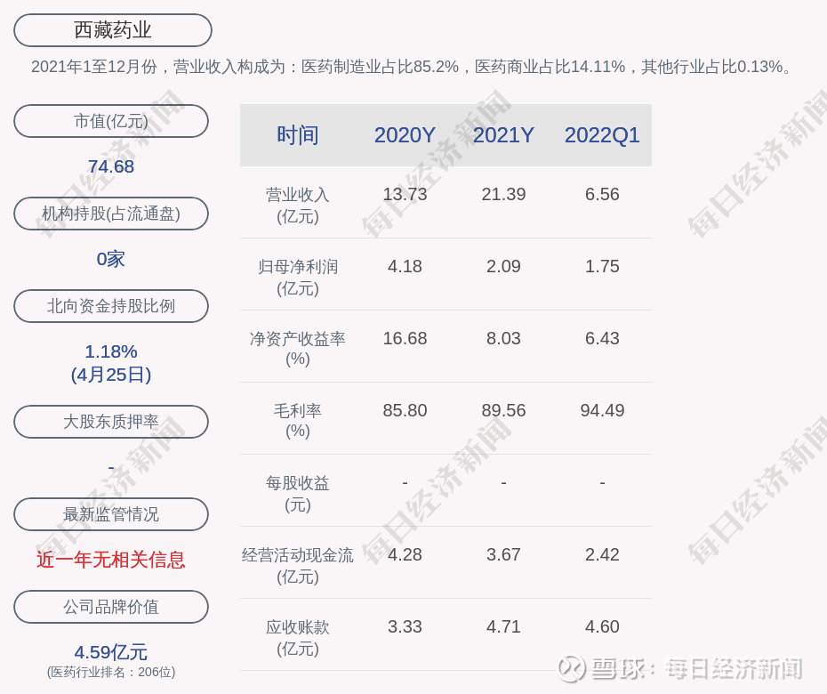827x694 pixels.
Task: Click the cash flow value 3.67
Action: pyautogui.click(x=503, y=554)
